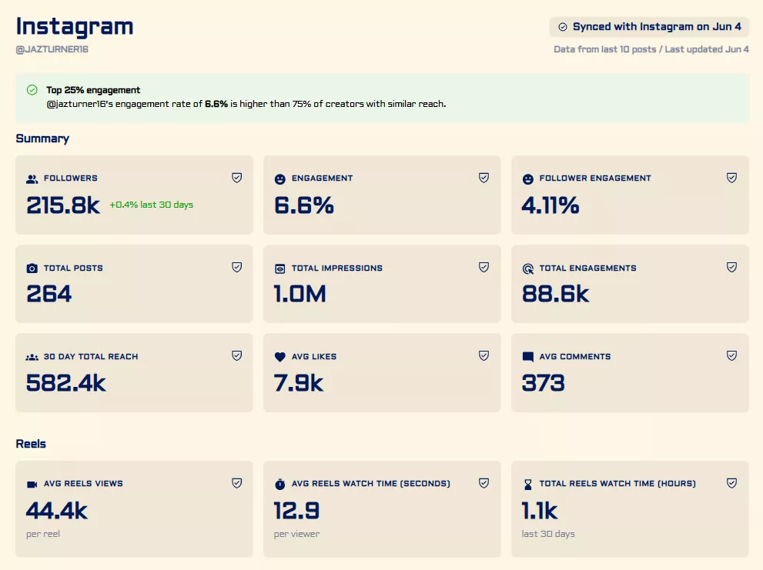Click the 6.6% engagement value
The width and height of the screenshot is (763, 570).
click(x=304, y=205)
